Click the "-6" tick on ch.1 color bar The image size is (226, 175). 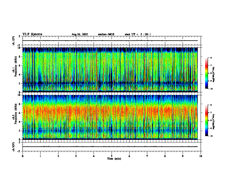[x=211, y=57]
